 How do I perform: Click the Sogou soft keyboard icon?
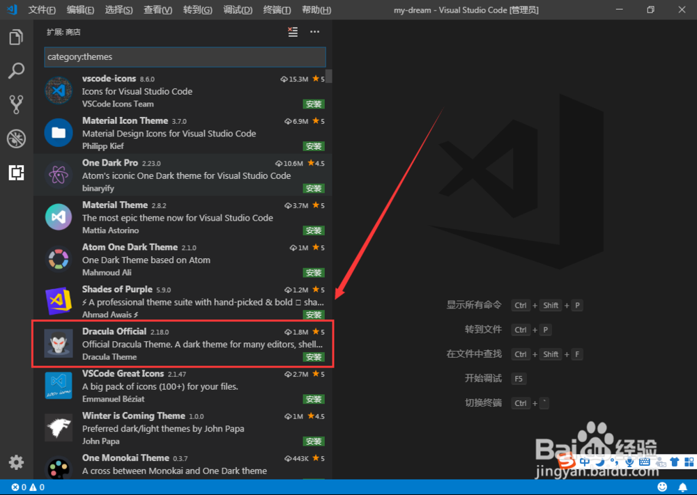coord(645,462)
